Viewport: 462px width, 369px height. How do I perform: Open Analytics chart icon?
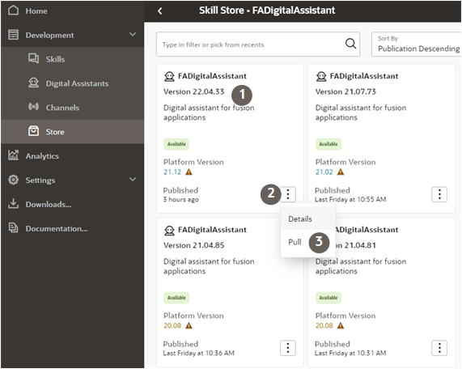13,155
